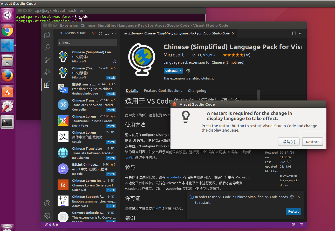Open Files manager from the dock
The image size is (335, 231).
pyautogui.click(x=7, y=61)
